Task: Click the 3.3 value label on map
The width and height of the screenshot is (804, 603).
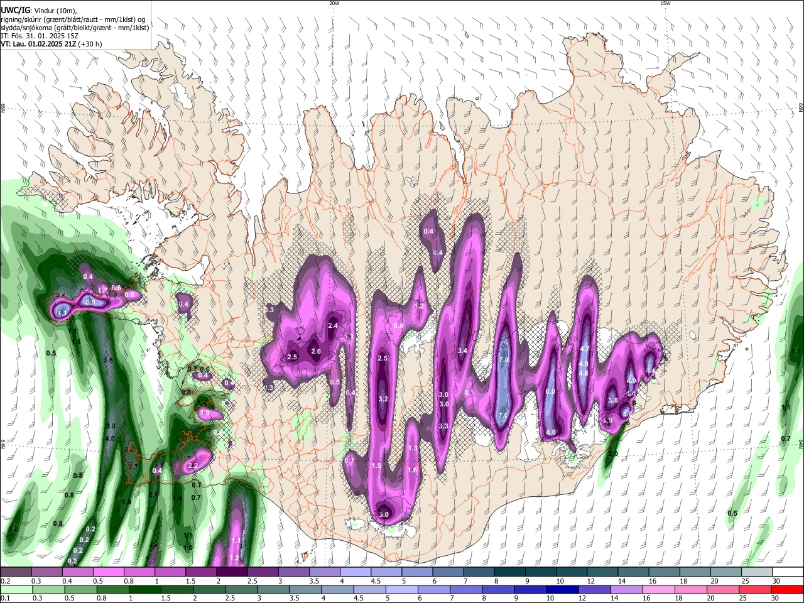Action: tap(443, 426)
